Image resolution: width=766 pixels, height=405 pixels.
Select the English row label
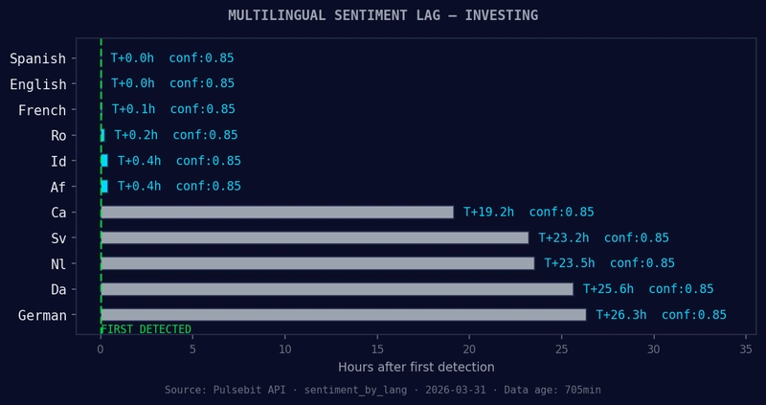click(38, 84)
